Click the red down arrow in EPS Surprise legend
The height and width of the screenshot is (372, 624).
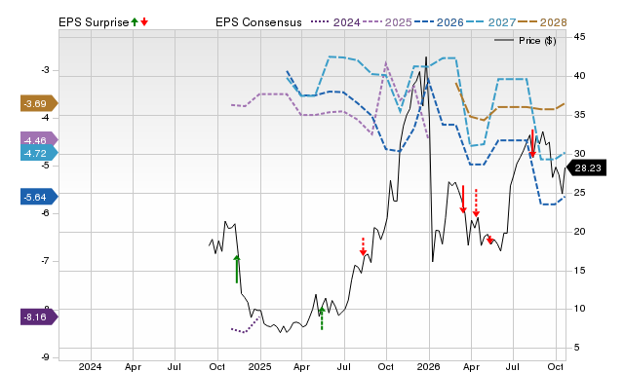coord(144,22)
